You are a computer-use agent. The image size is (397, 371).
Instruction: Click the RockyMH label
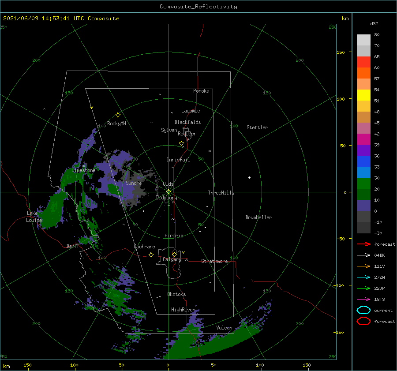click(116, 124)
